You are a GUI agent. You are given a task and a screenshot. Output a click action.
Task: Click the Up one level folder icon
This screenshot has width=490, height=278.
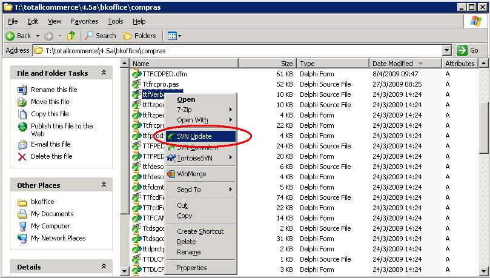[71, 36]
